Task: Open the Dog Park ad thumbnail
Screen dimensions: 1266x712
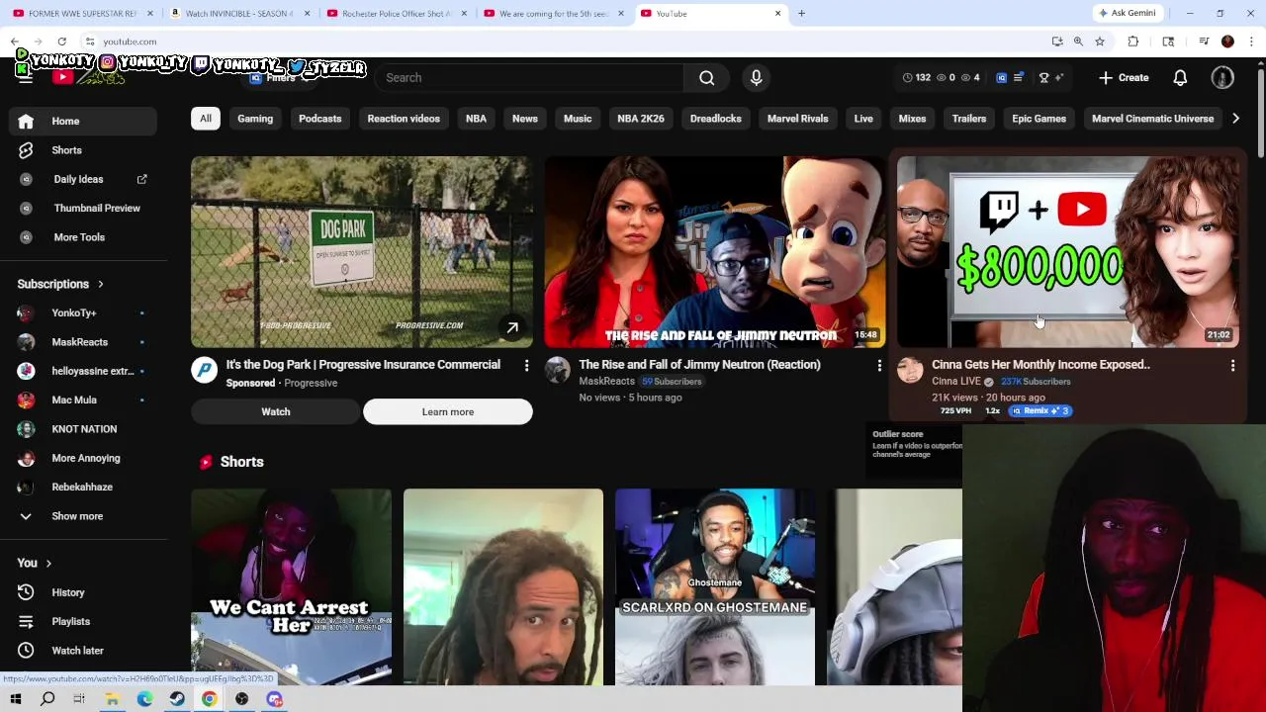Action: (x=361, y=251)
